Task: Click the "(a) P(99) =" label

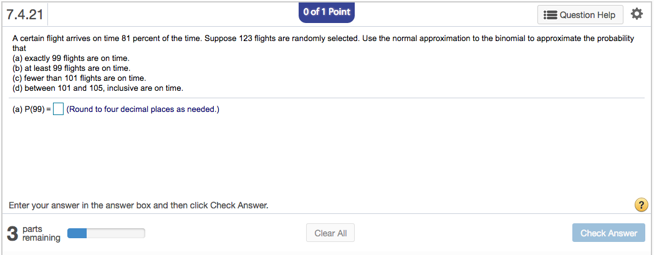Action: [31, 110]
